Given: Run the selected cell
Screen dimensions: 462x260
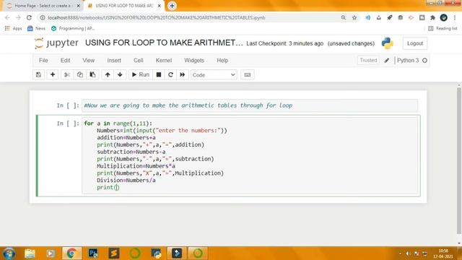Looking at the screenshot, I should coord(141,75).
